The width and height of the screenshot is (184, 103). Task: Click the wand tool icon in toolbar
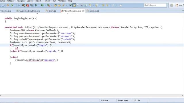pyautogui.click(x=19, y=5)
